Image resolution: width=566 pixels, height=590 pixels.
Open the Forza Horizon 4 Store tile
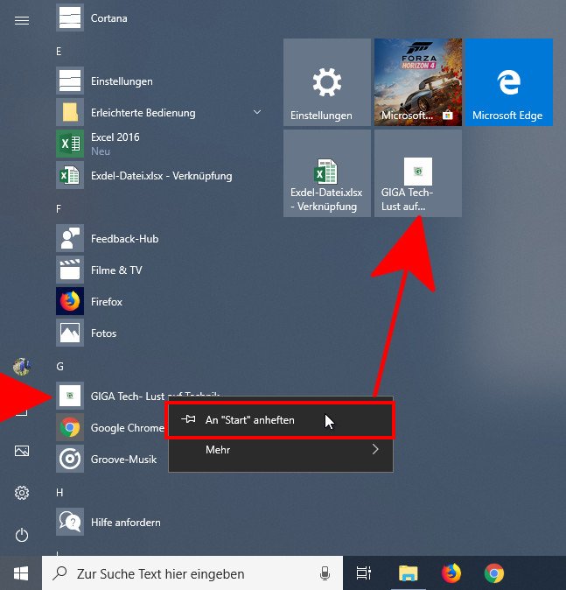[418, 82]
